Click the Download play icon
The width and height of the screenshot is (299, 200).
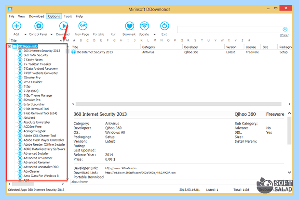(x=64, y=26)
